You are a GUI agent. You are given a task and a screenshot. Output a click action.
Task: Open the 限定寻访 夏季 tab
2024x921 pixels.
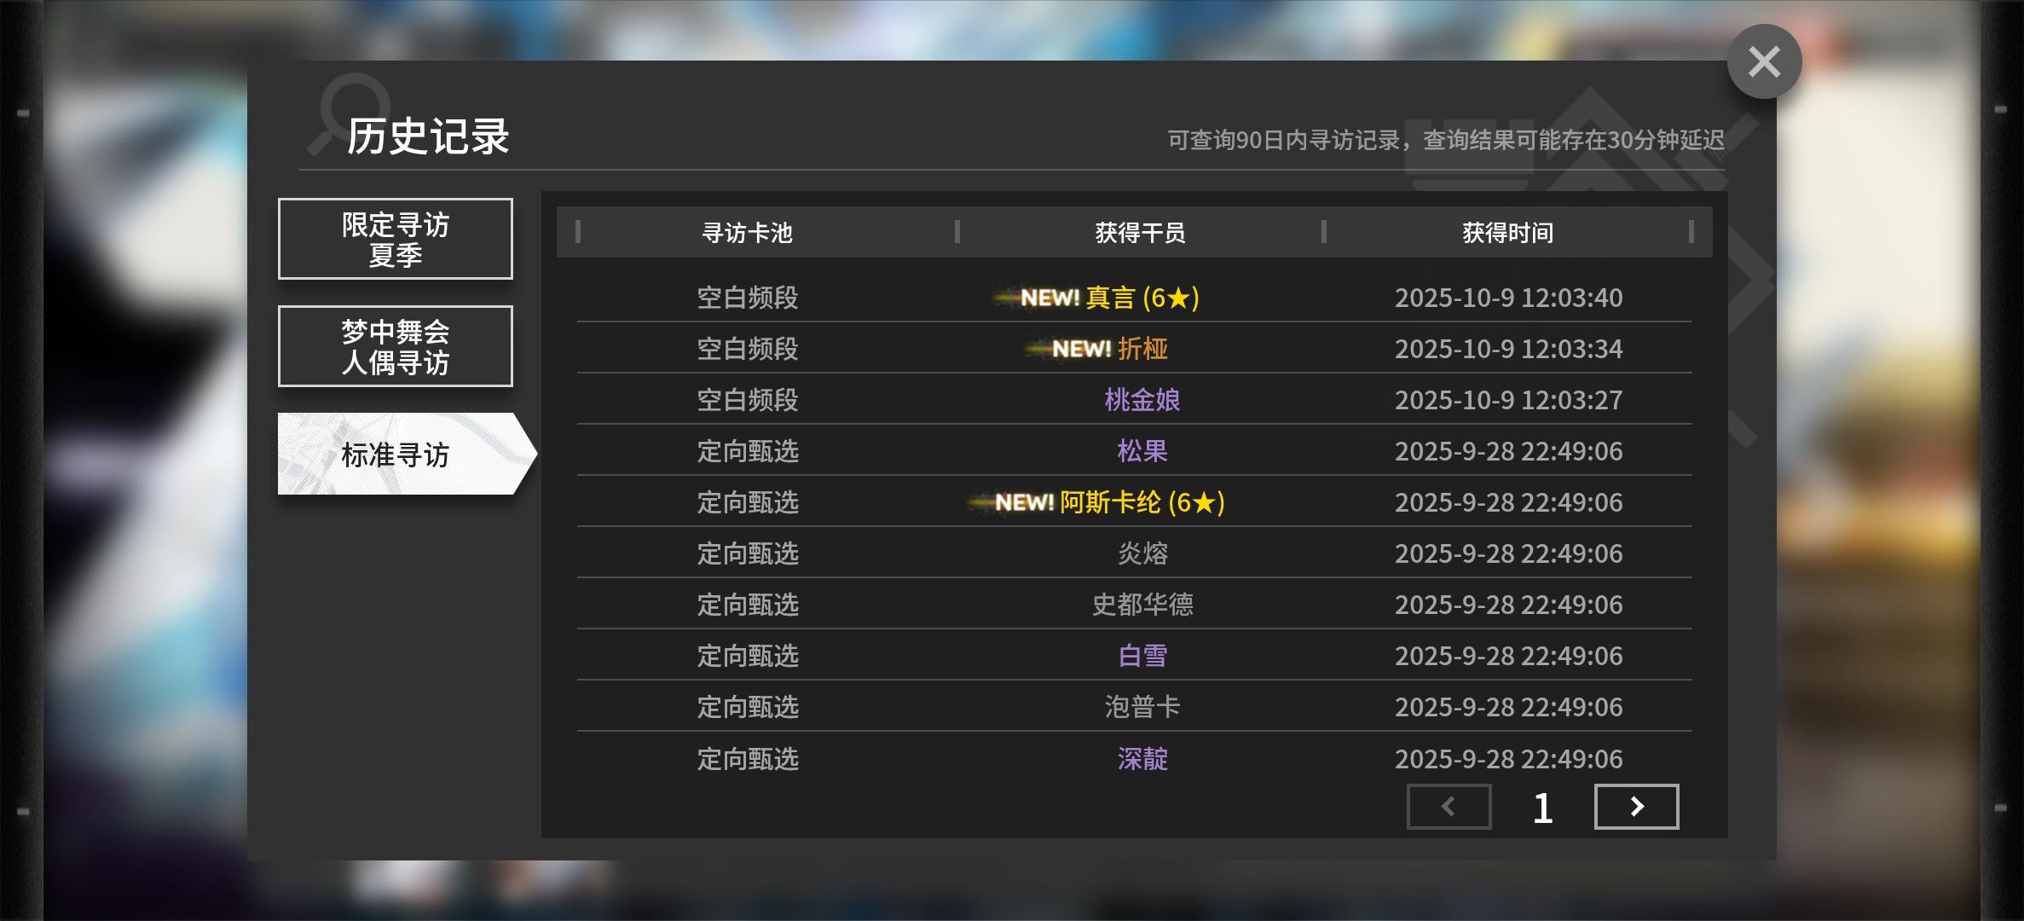tap(395, 239)
